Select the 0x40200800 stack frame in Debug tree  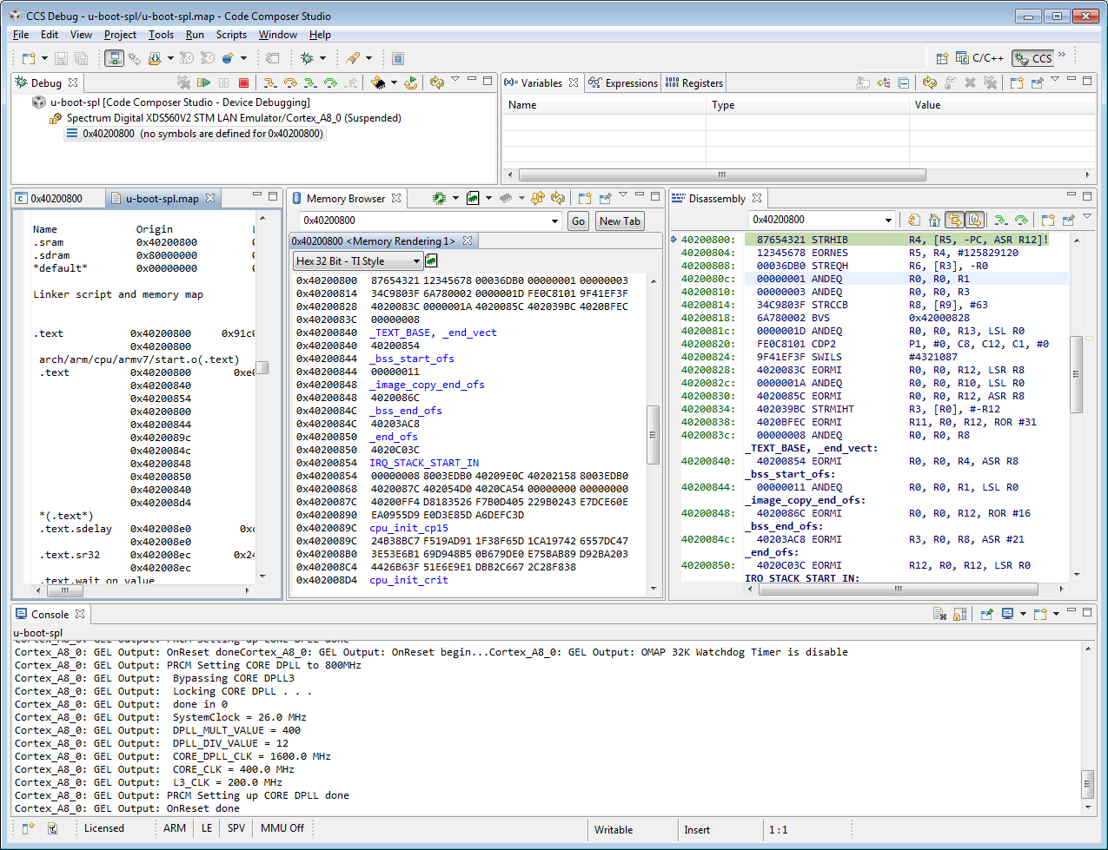coord(196,134)
